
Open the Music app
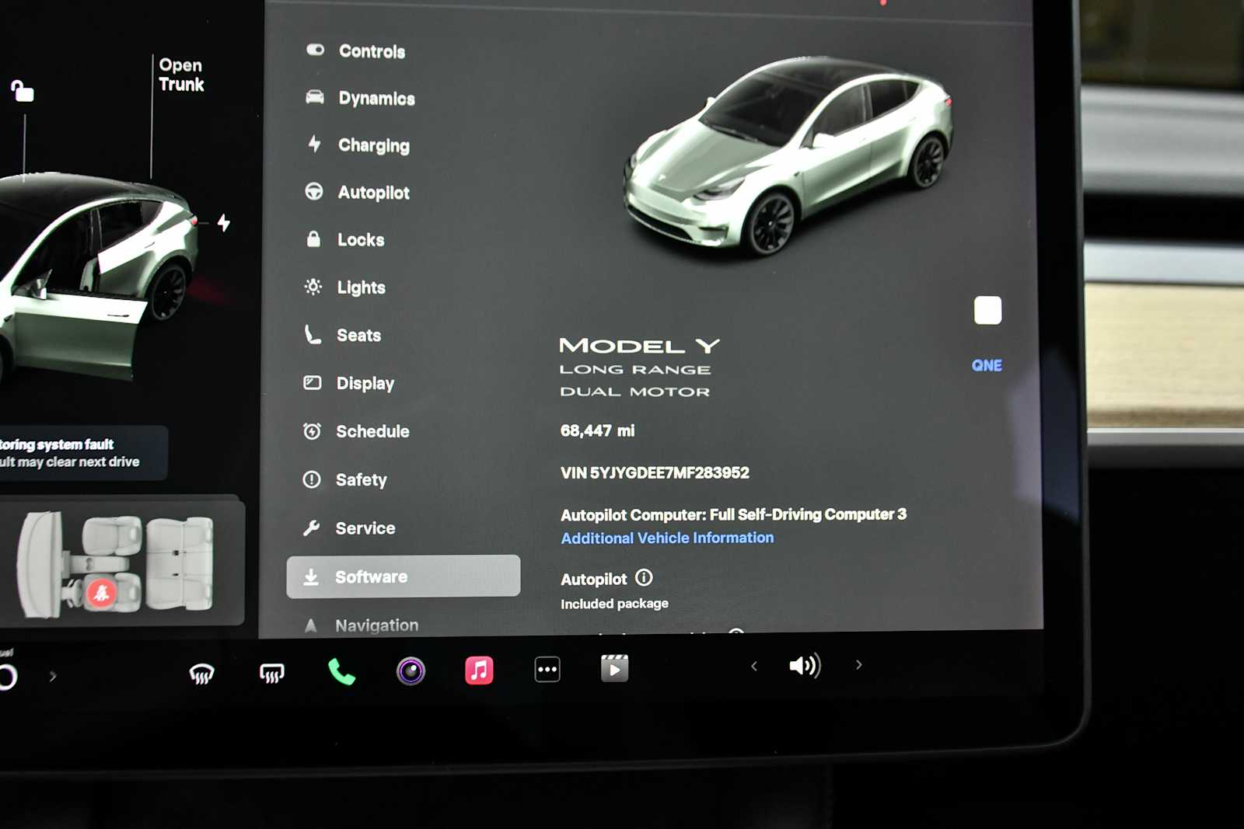click(479, 670)
